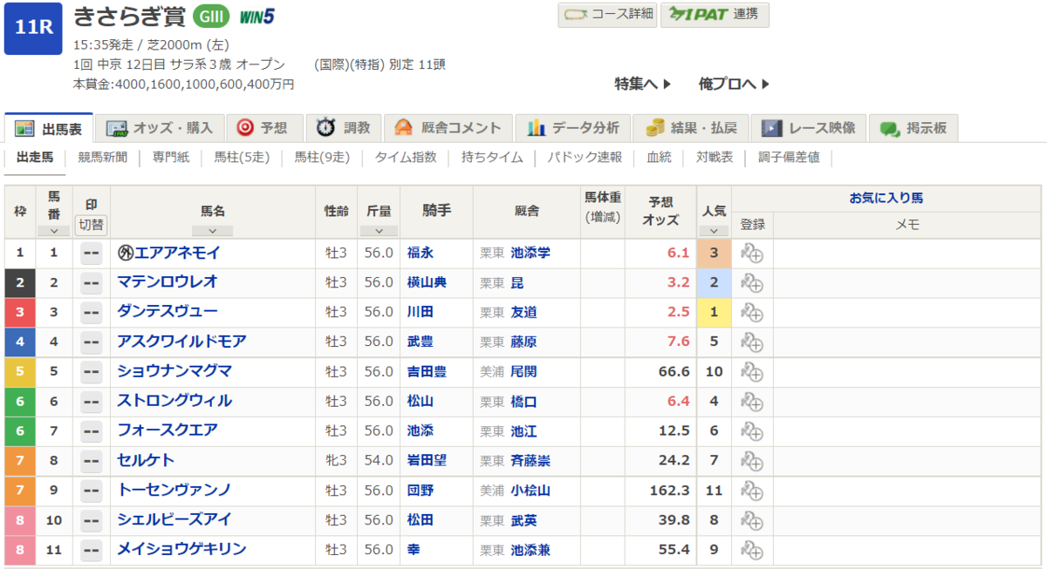Open the 血統 sub-tab
1047x569 pixels.
(x=659, y=158)
